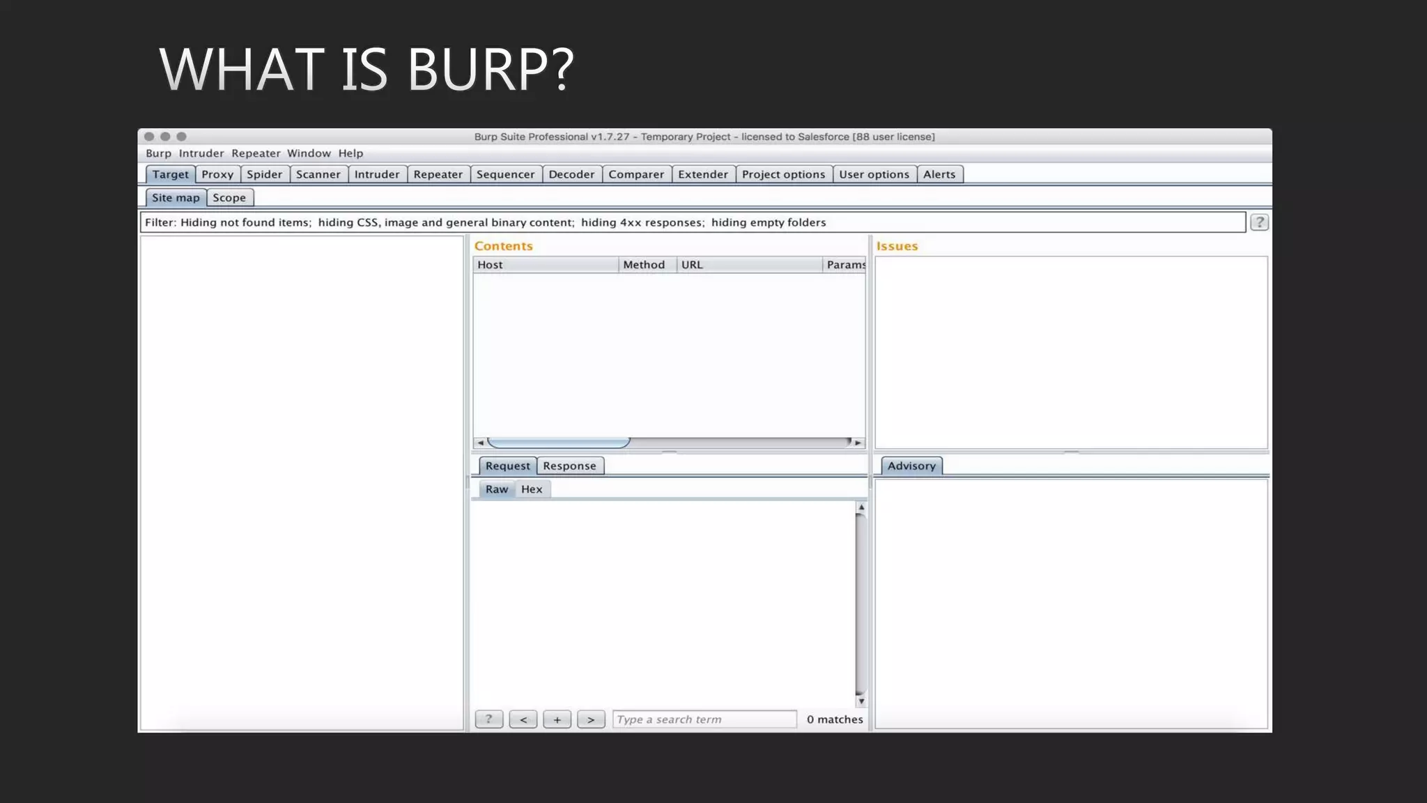Screen dimensions: 1427x803
Task: Open the Intruder menu in menu bar
Action: point(201,153)
